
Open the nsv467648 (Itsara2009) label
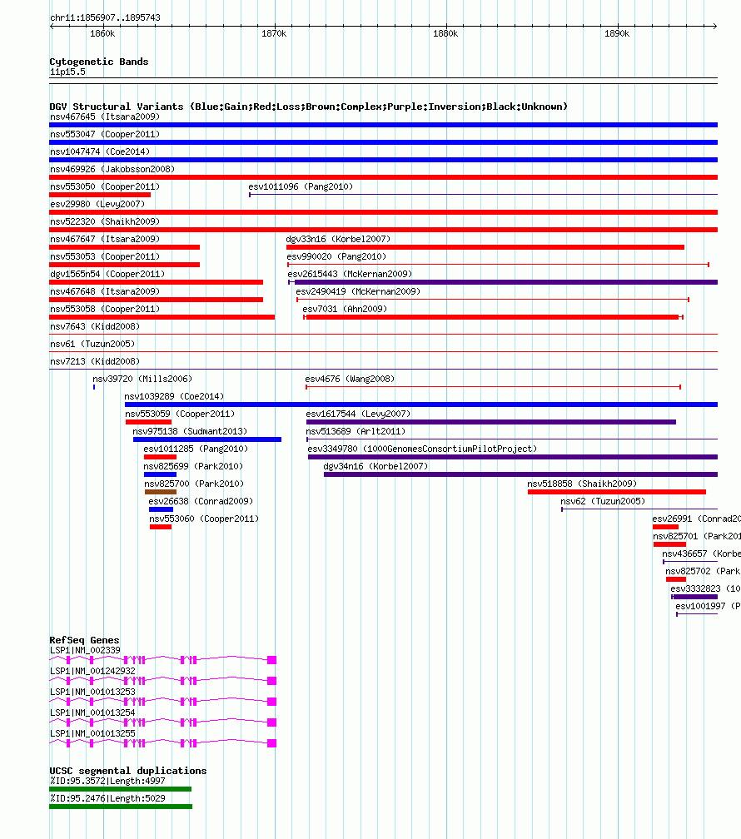pos(105,291)
